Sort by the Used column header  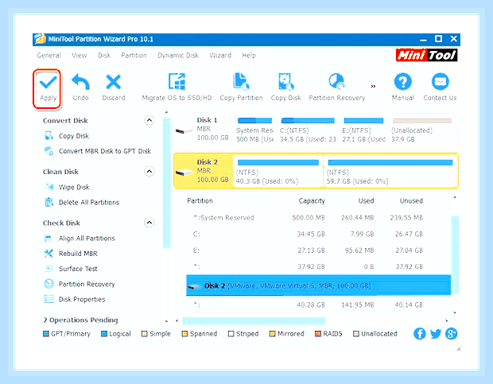click(x=366, y=201)
